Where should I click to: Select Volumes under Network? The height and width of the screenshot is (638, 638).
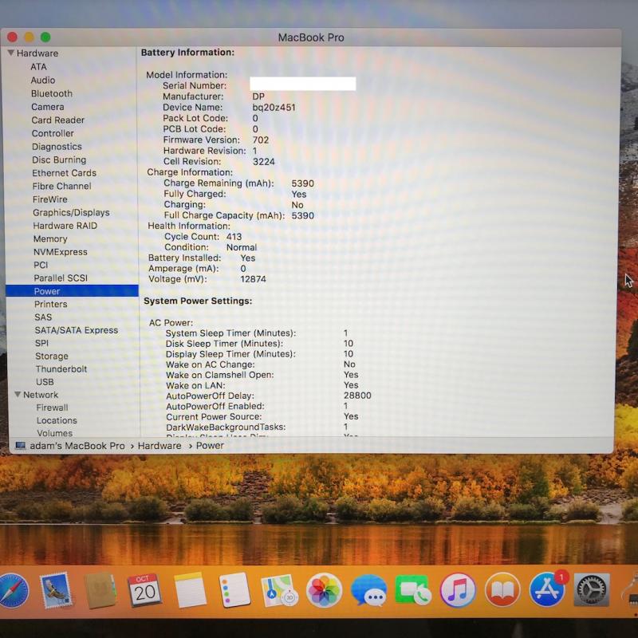pos(55,433)
